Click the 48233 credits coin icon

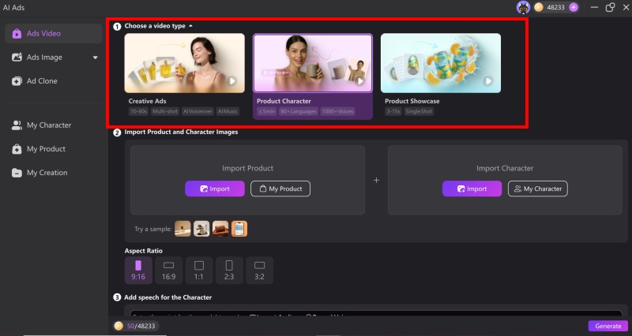[539, 7]
